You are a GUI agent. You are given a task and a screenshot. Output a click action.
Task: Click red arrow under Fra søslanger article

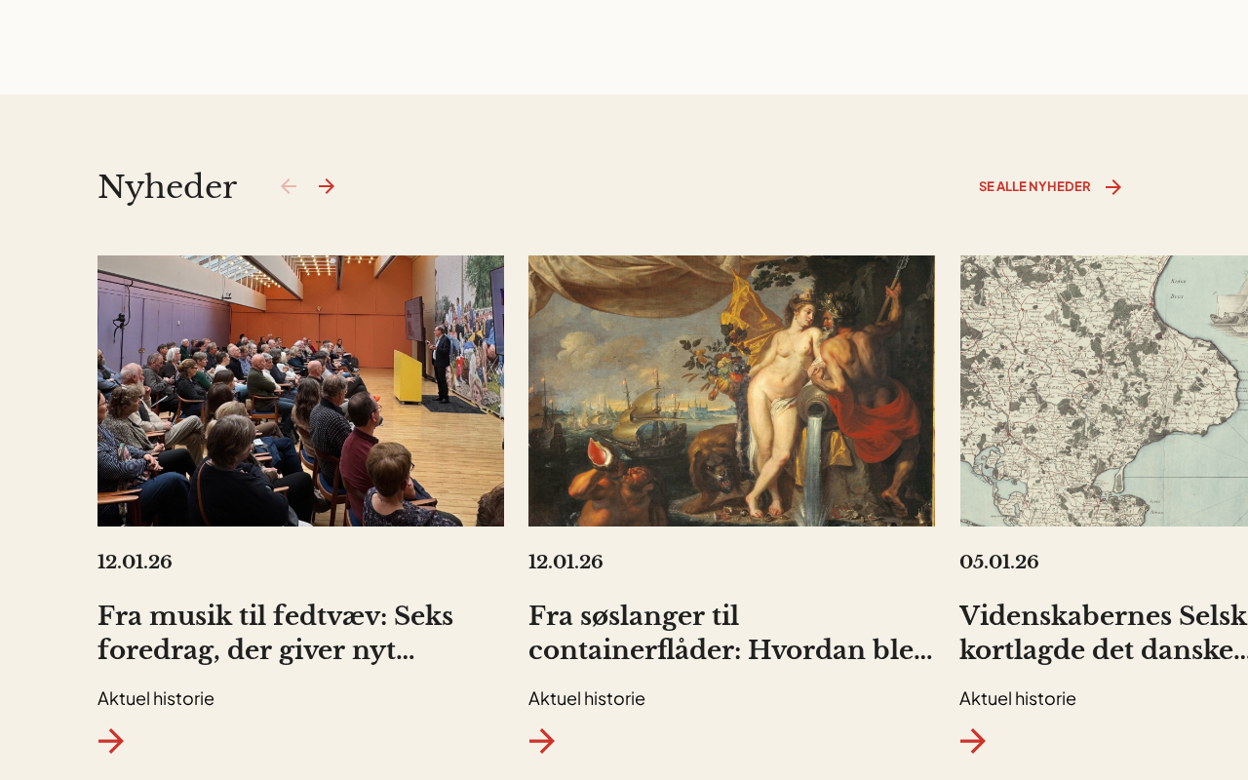pyautogui.click(x=542, y=741)
